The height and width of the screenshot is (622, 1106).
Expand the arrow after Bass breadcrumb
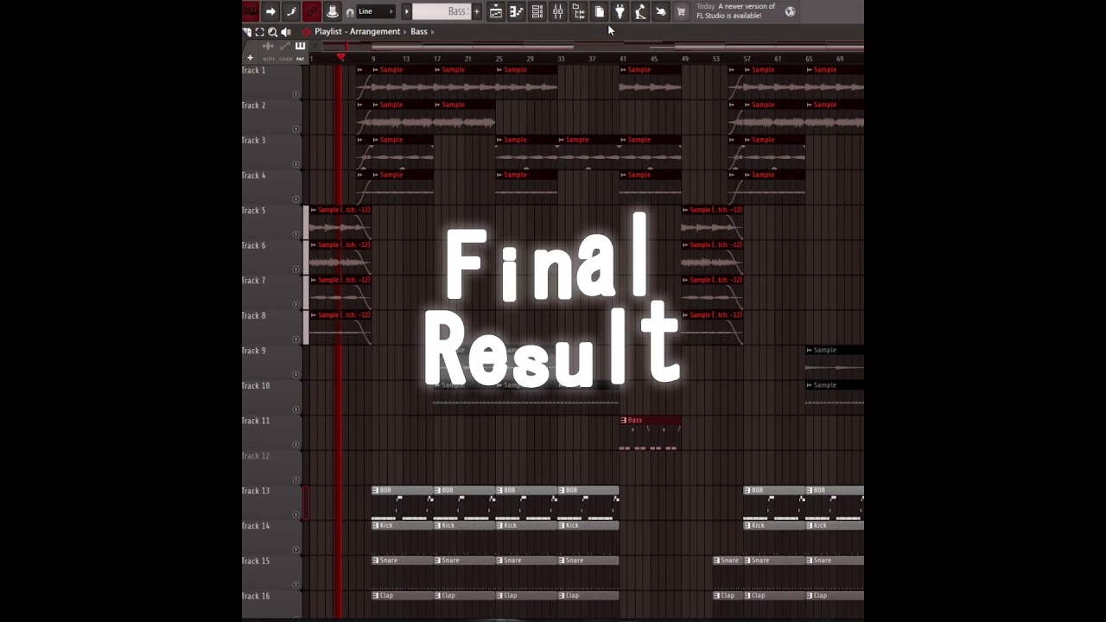point(433,32)
